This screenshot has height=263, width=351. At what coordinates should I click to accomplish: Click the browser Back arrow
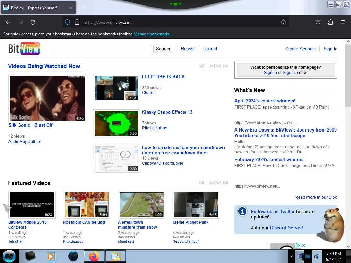tap(8, 22)
